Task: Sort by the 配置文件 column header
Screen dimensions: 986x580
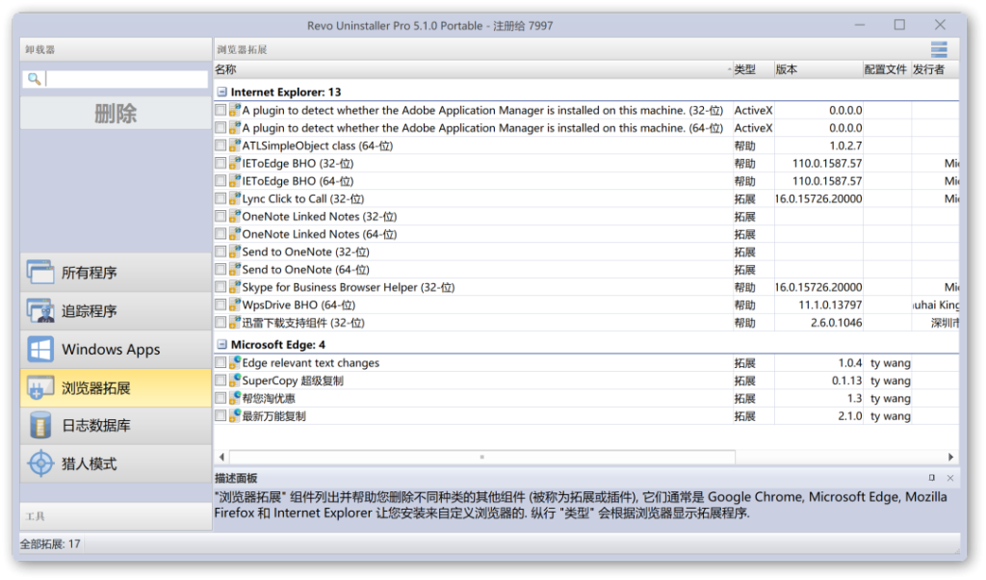Action: [x=887, y=69]
